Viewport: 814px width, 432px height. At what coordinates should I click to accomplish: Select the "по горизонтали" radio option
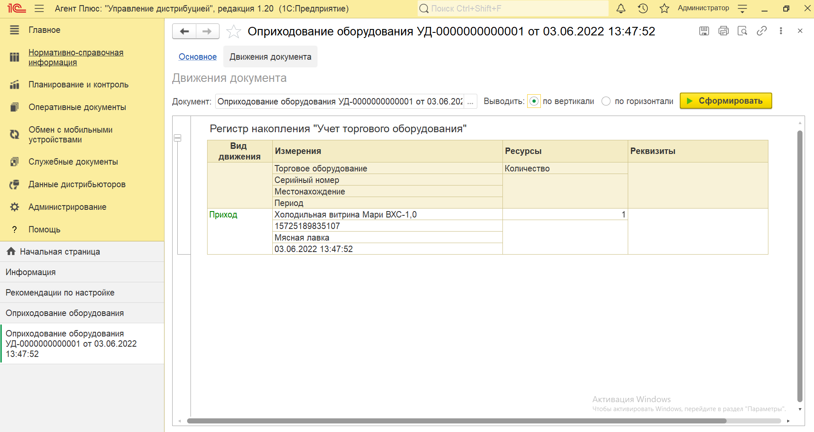coord(606,101)
